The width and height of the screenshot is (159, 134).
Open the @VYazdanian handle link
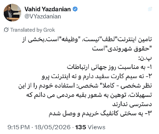[x=43, y=16]
